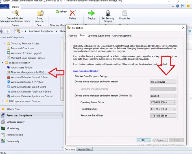The height and width of the screenshot is (154, 192).
Task: Open Monitoring workspace
Action: point(13,128)
